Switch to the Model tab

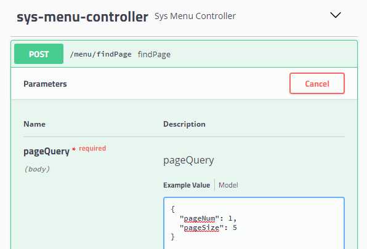[x=228, y=185]
